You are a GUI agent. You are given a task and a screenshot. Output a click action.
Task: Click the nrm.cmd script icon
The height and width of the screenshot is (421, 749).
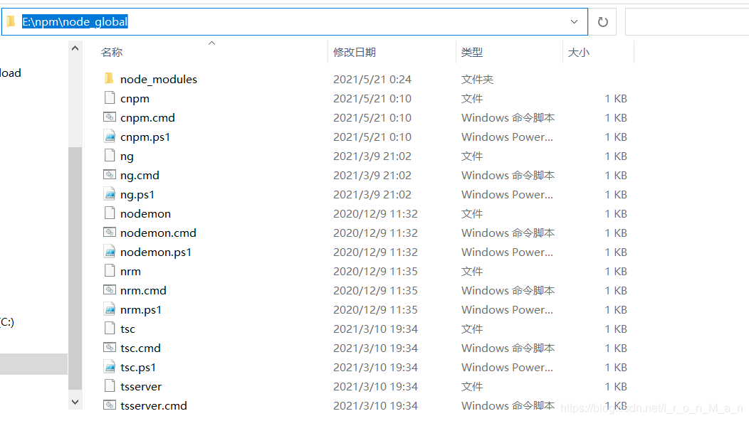click(x=110, y=289)
